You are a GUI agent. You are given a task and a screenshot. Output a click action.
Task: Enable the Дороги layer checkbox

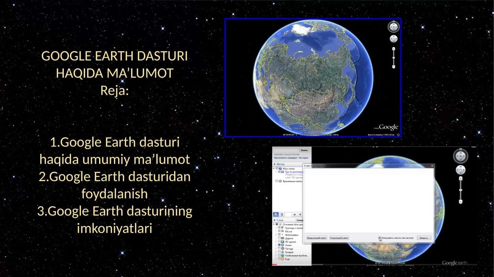coord(279,238)
